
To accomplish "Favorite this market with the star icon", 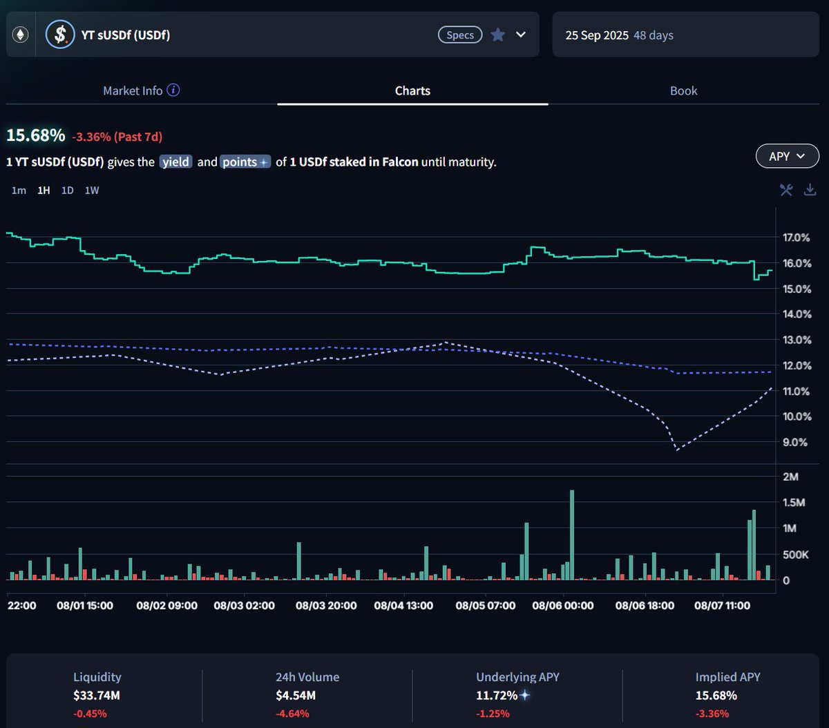I will (x=497, y=35).
